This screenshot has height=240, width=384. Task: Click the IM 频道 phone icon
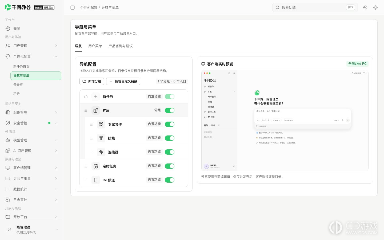[96, 180]
